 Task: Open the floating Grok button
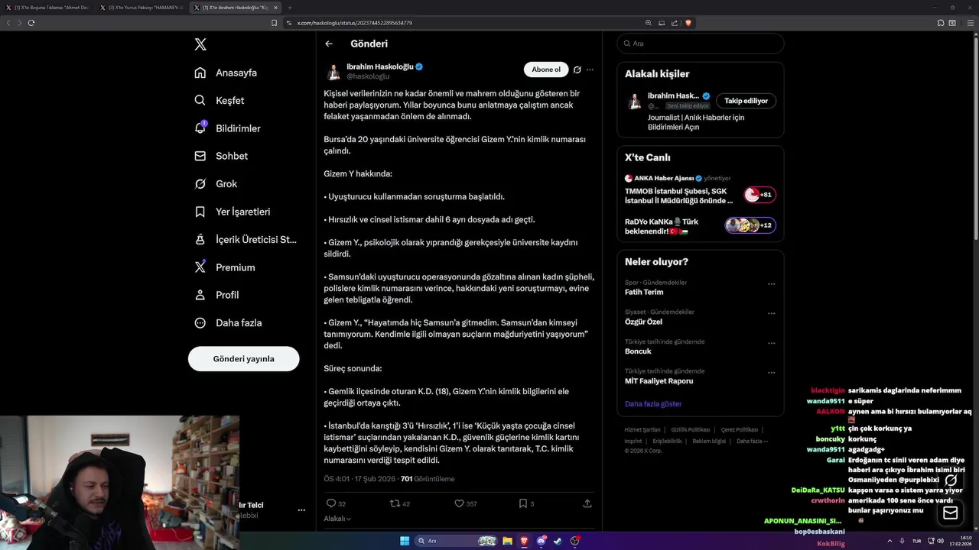(x=951, y=480)
